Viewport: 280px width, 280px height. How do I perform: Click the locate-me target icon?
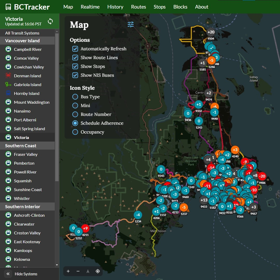pyautogui.click(x=98, y=271)
